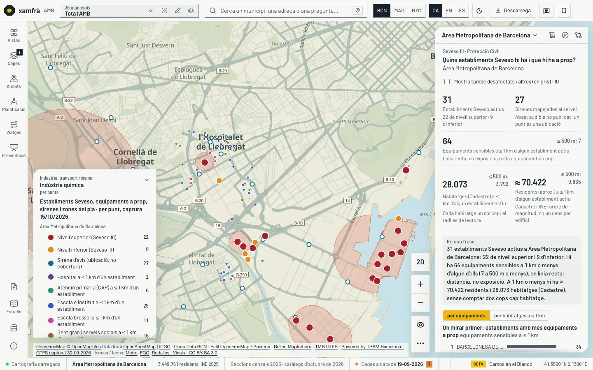The width and height of the screenshot is (593, 370).
Task: Open the Estudis sidebar section
Action: pyautogui.click(x=14, y=307)
